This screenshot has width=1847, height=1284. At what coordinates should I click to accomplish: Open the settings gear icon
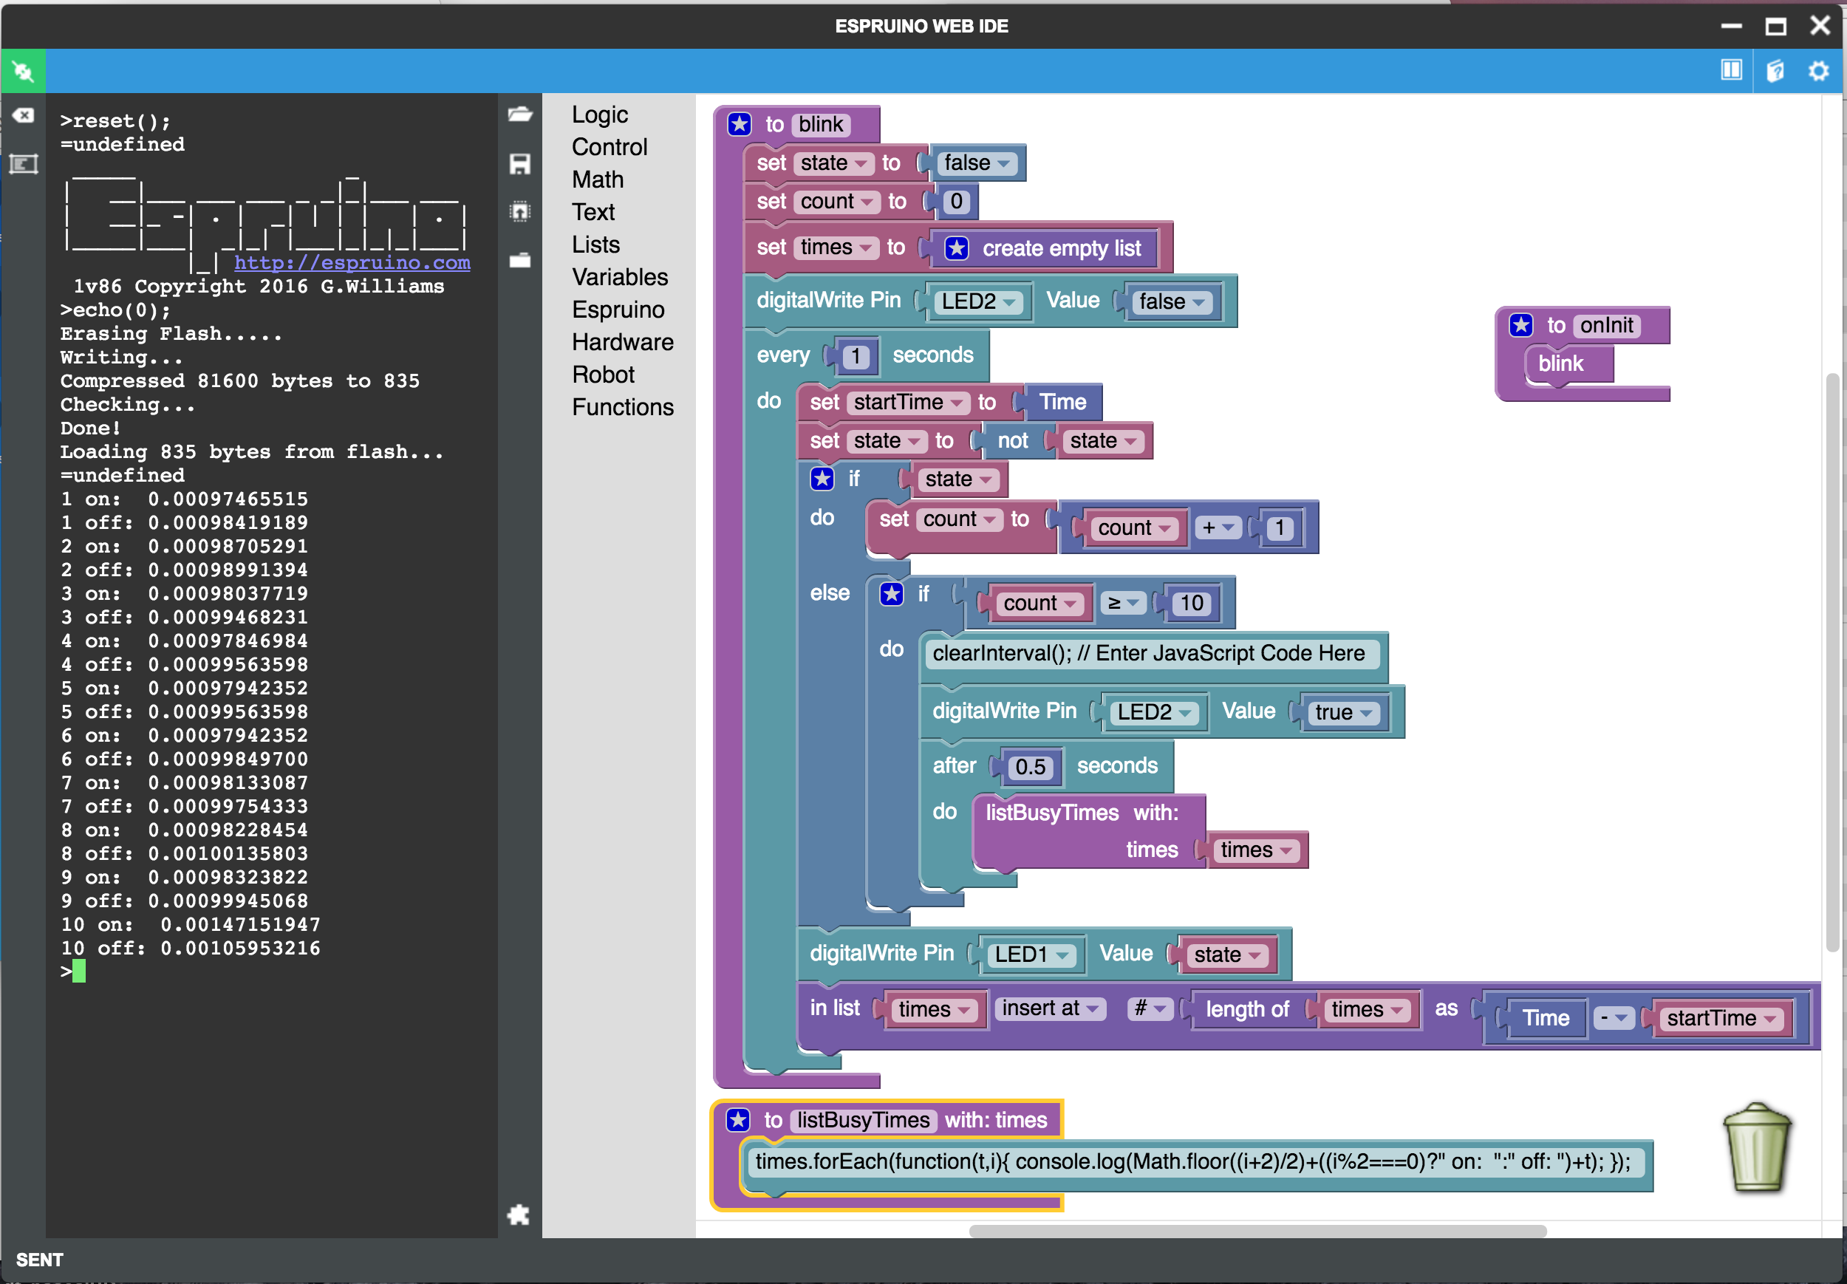(1819, 71)
